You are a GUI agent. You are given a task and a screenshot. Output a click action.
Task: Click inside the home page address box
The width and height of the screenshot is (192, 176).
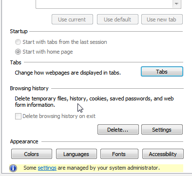pyautogui.click(x=104, y=3)
